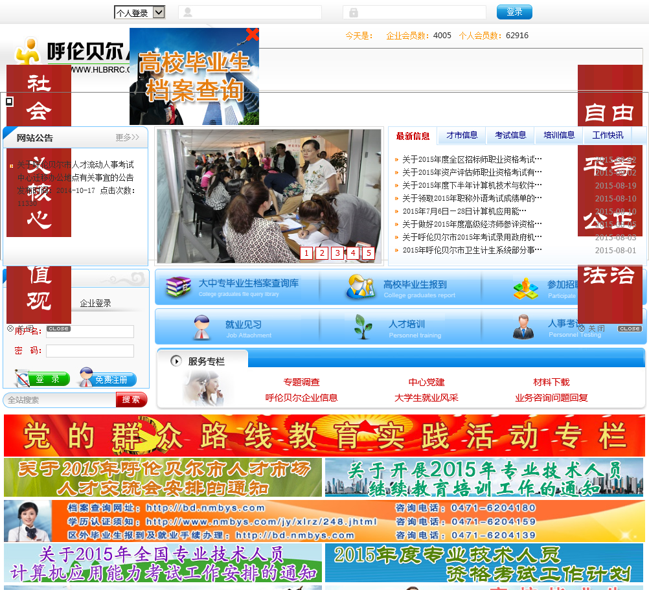Open 就业见习 Job Attachment link
649x590 pixels.
tap(248, 329)
